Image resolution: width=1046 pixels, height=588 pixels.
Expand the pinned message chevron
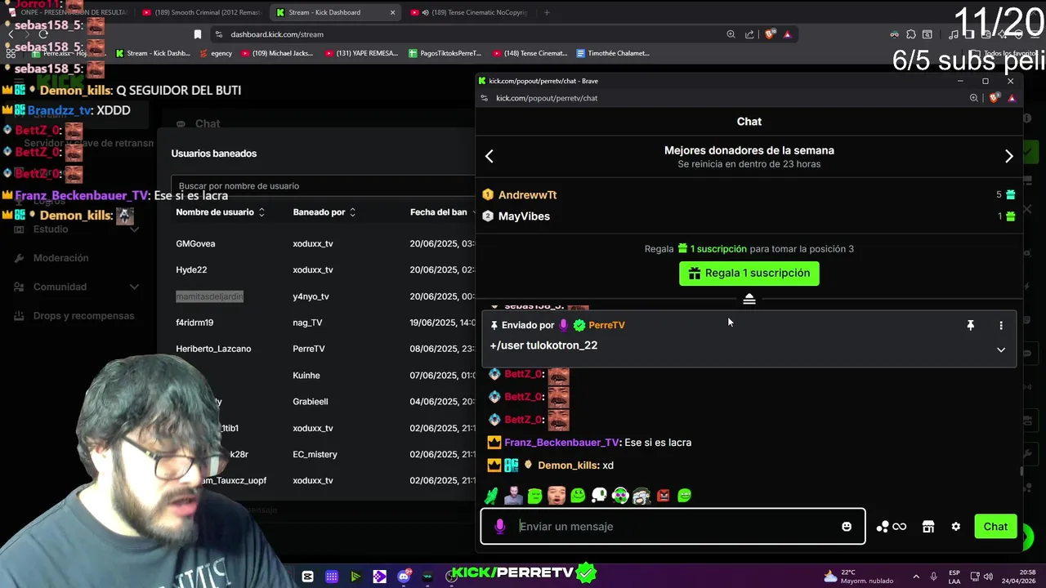click(1001, 350)
